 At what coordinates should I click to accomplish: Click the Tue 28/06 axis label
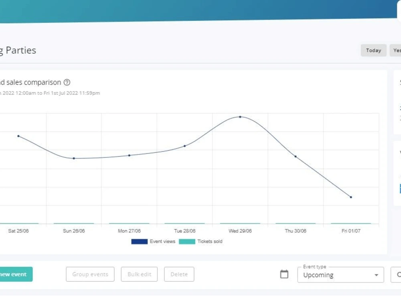[184, 231]
